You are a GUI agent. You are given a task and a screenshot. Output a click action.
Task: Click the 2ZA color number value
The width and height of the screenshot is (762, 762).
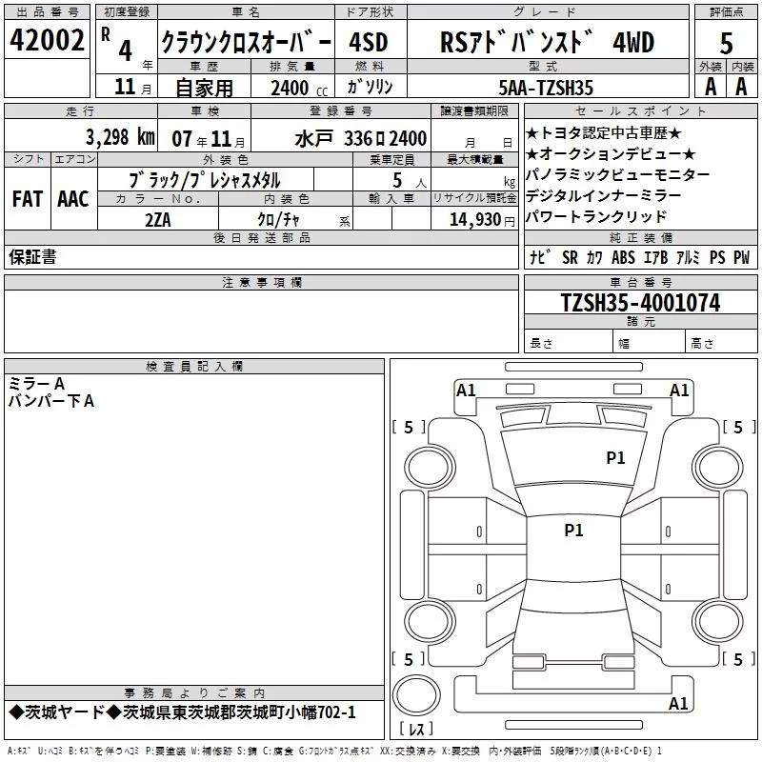[158, 220]
